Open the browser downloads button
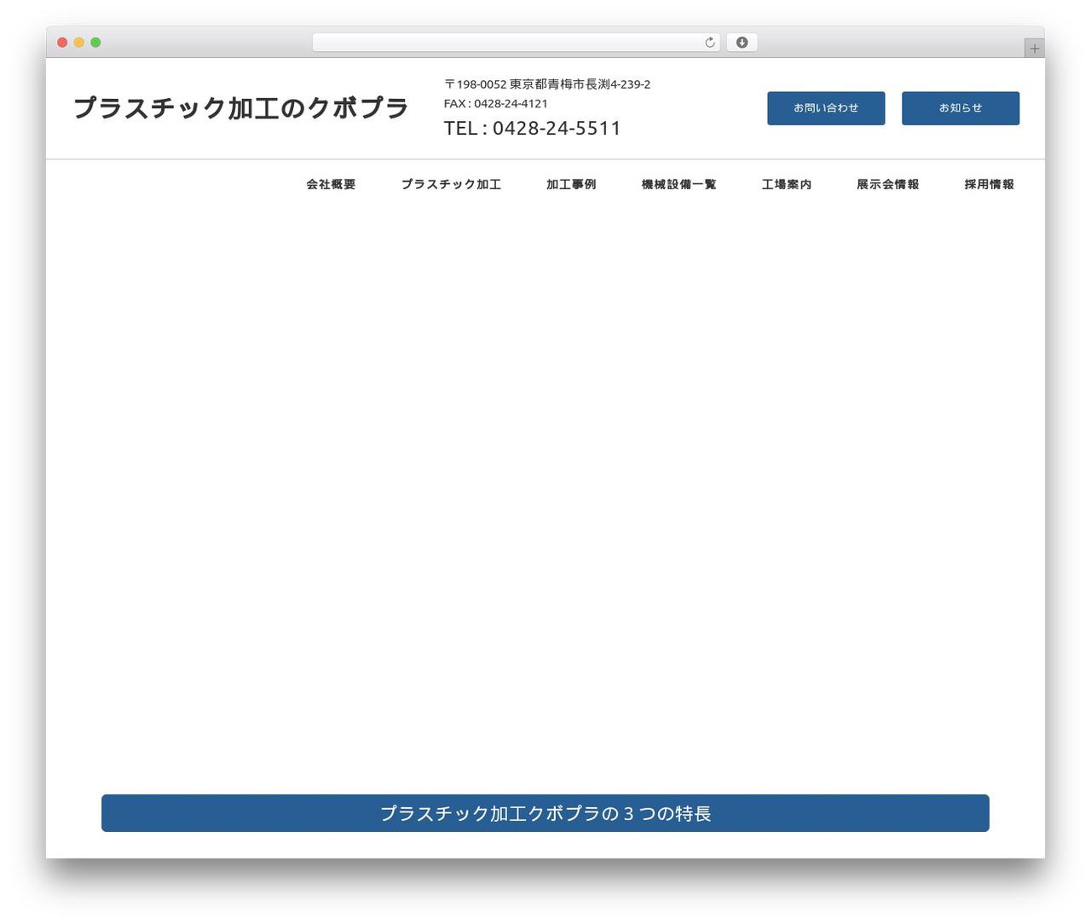 (x=742, y=43)
